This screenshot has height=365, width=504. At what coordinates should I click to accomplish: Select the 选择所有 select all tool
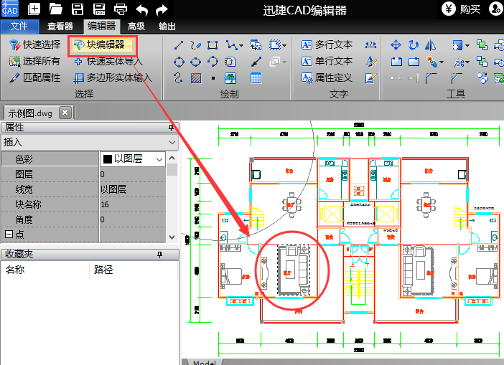coord(35,62)
